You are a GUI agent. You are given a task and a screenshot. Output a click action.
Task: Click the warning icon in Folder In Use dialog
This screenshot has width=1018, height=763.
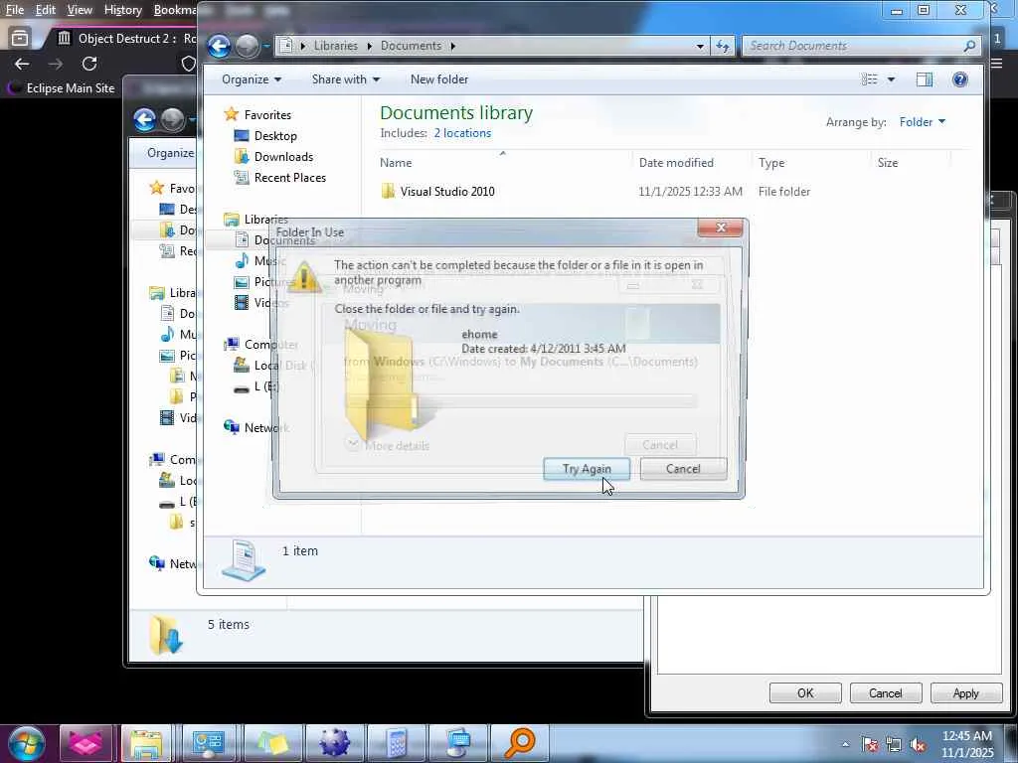pos(304,278)
